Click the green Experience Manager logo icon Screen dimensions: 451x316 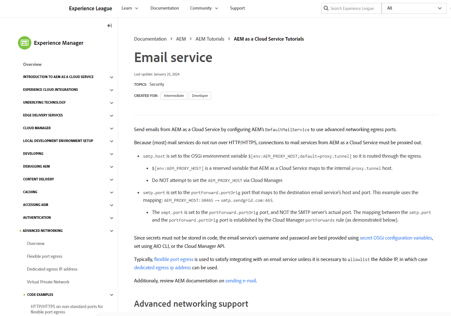pos(25,43)
